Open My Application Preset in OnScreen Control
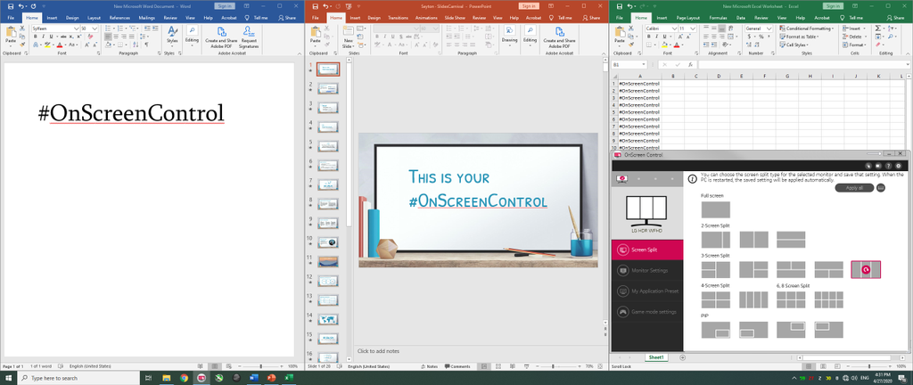The height and width of the screenshot is (385, 913). click(647, 291)
